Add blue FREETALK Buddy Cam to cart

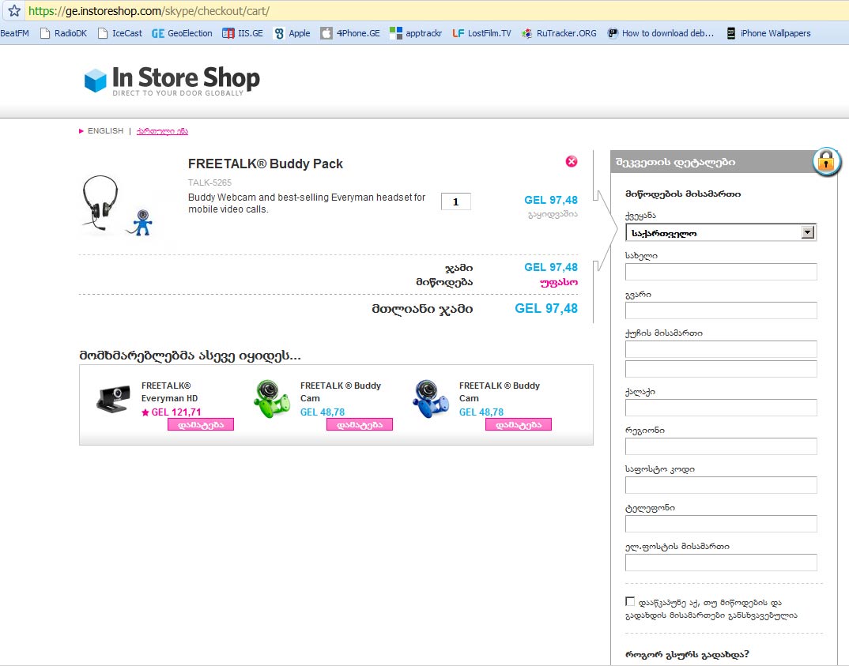[518, 425]
